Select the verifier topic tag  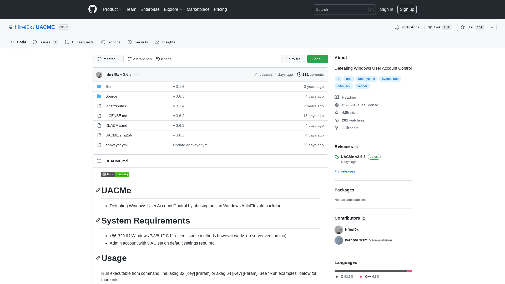pyautogui.click(x=362, y=86)
